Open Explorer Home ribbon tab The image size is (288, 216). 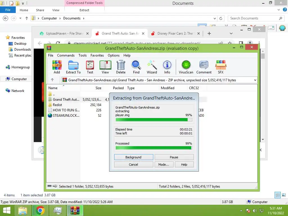coord(24,10)
